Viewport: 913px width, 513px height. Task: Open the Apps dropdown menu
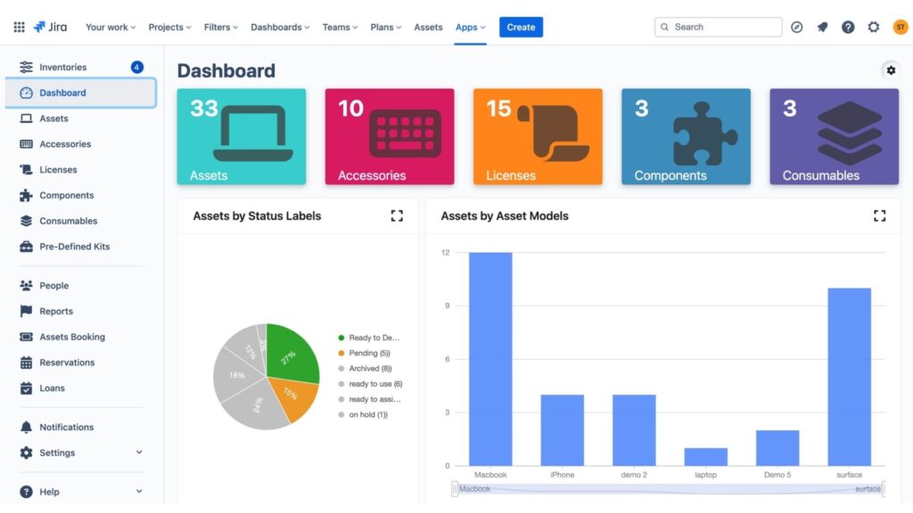470,27
